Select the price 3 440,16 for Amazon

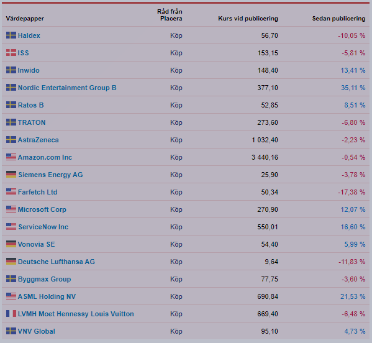pyautogui.click(x=265, y=157)
